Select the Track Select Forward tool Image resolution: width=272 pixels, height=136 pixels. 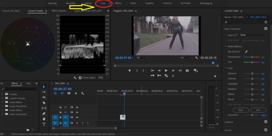click(44, 92)
